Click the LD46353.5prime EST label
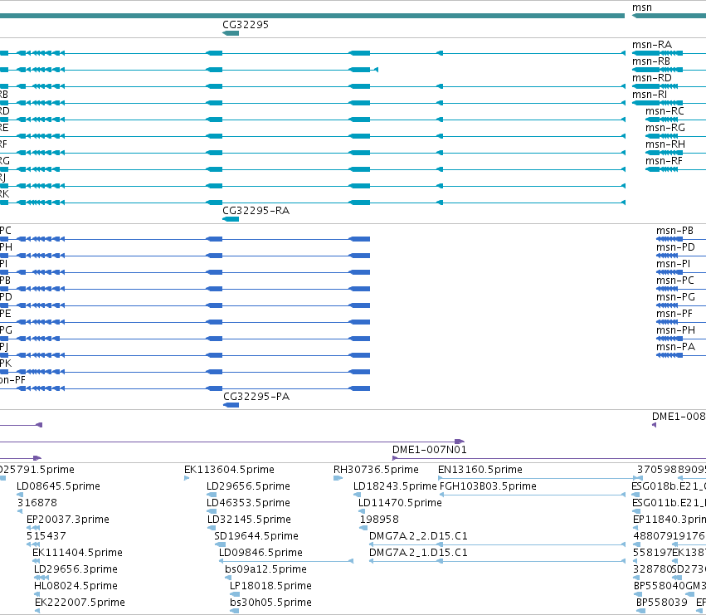The width and height of the screenshot is (706, 615). 248,503
